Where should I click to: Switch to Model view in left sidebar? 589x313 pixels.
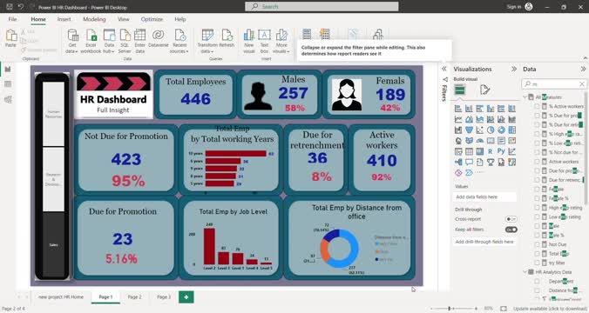click(x=8, y=99)
